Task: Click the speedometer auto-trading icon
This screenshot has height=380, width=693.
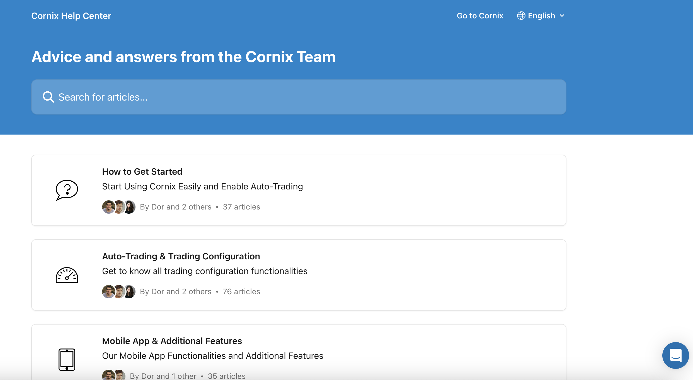Action: pos(67,275)
